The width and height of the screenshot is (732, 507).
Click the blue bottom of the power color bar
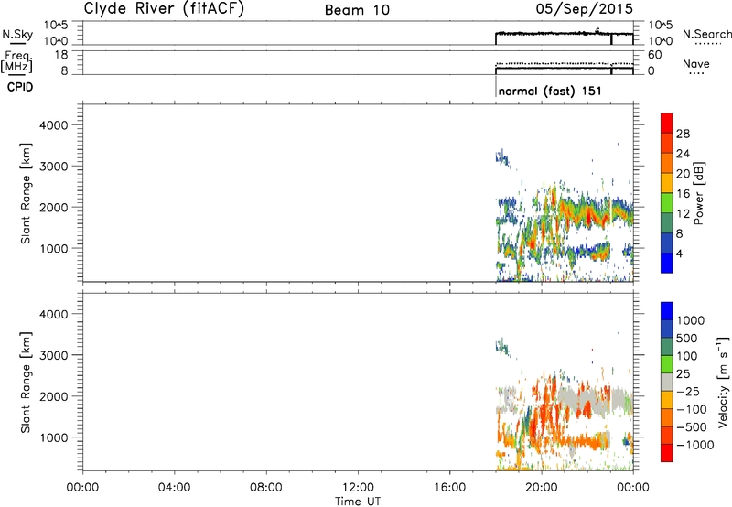(667, 263)
